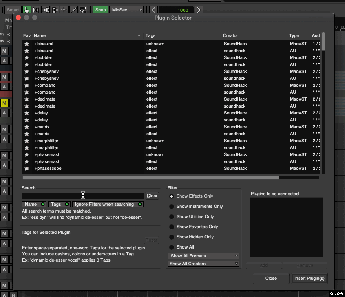Toggle Snap on the toolbar
The height and width of the screenshot is (297, 345).
(100, 9)
